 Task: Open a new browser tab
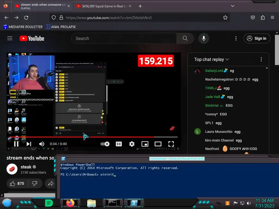click(140, 6)
